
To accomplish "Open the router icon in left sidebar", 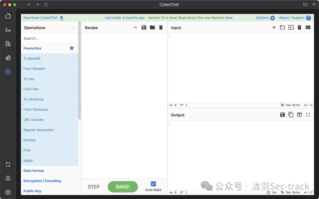I will [x=8, y=30].
